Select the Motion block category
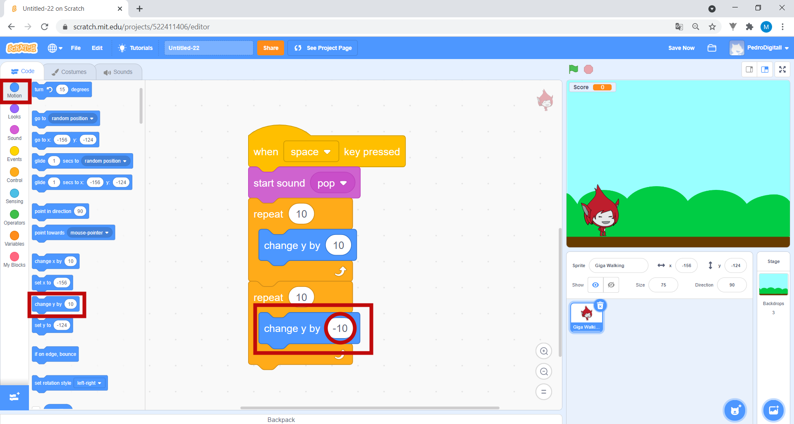 (14, 91)
